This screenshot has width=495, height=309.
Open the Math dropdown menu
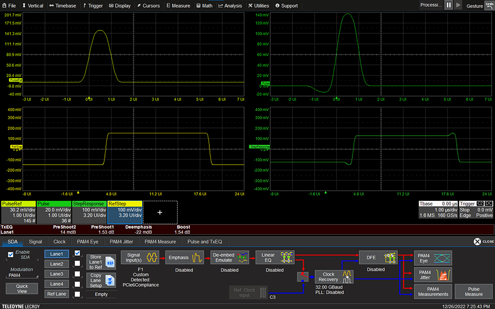pos(204,6)
